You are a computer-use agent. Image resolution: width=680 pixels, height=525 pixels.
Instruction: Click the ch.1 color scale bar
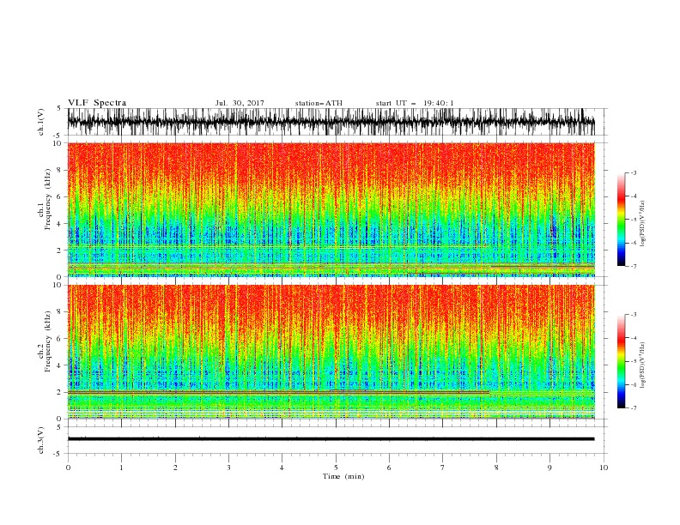pos(621,220)
